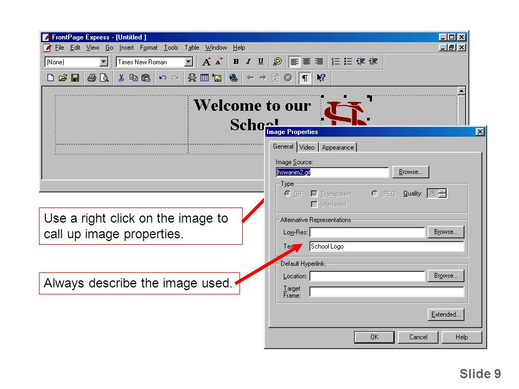Click the Back arrow toolbar icon
The width and height of the screenshot is (519, 389).
(x=250, y=78)
